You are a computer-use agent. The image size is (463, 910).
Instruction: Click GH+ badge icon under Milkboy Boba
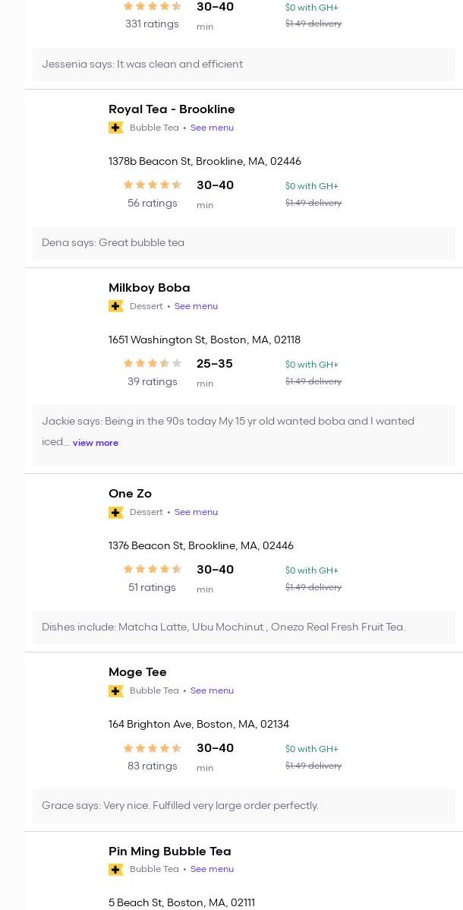tap(116, 306)
